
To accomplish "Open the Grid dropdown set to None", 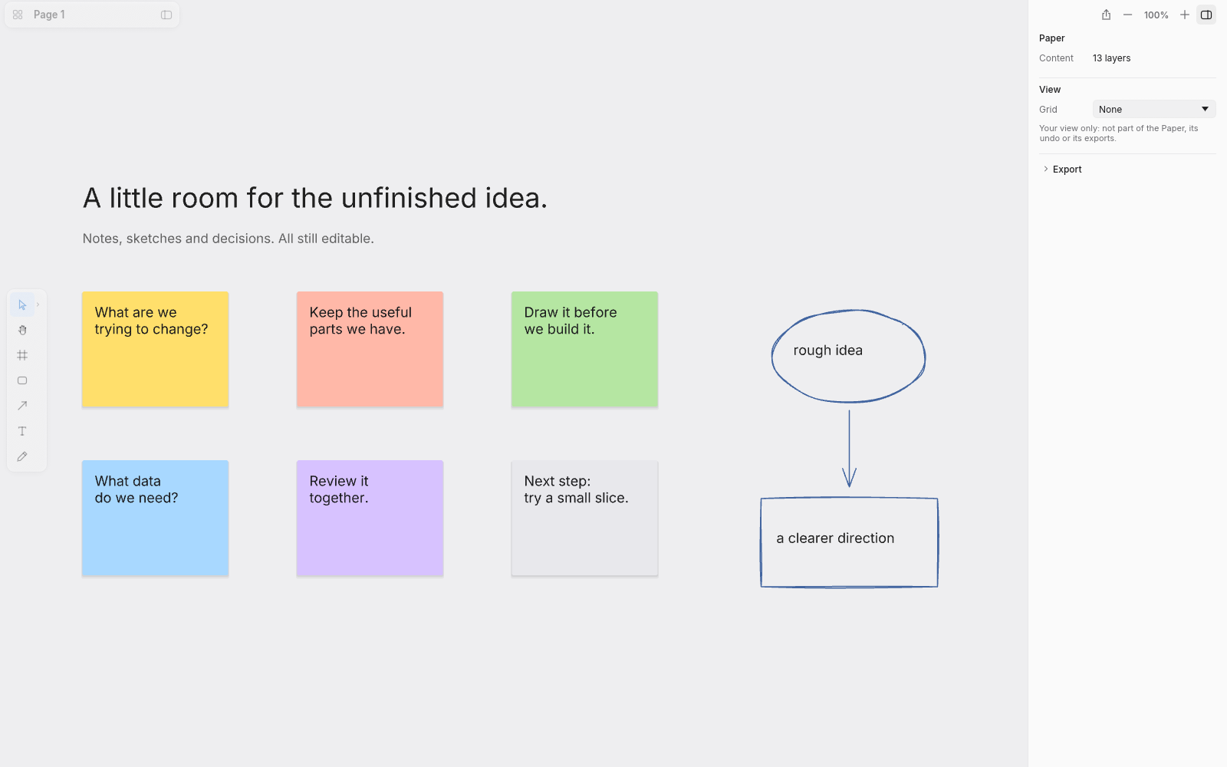I will (x=1154, y=110).
